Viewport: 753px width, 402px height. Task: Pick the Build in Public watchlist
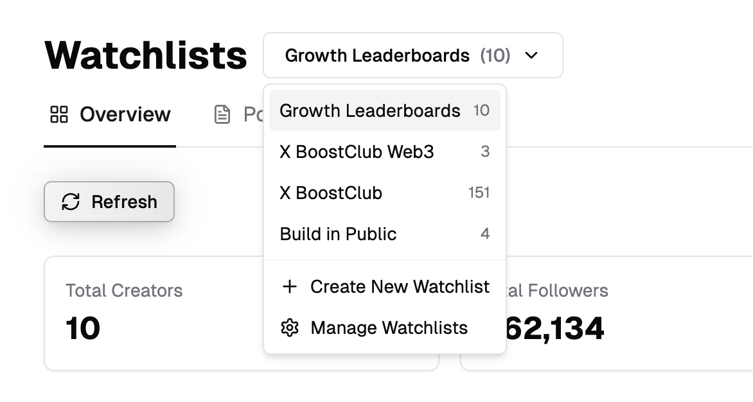click(x=385, y=234)
